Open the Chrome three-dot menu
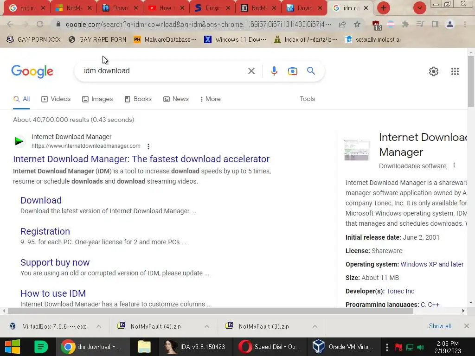This screenshot has width=475, height=356. point(465,24)
